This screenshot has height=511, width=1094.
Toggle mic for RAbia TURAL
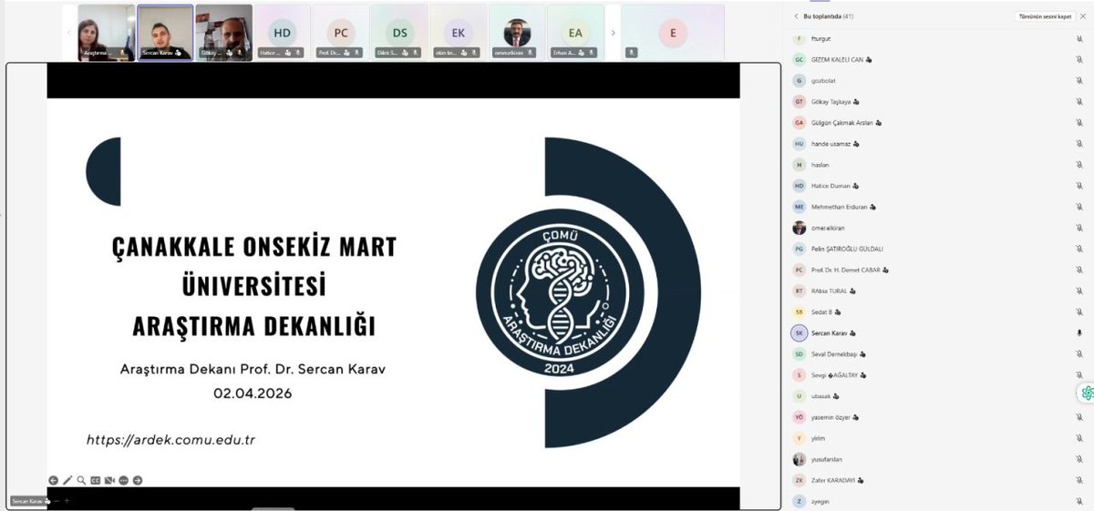click(x=1079, y=291)
